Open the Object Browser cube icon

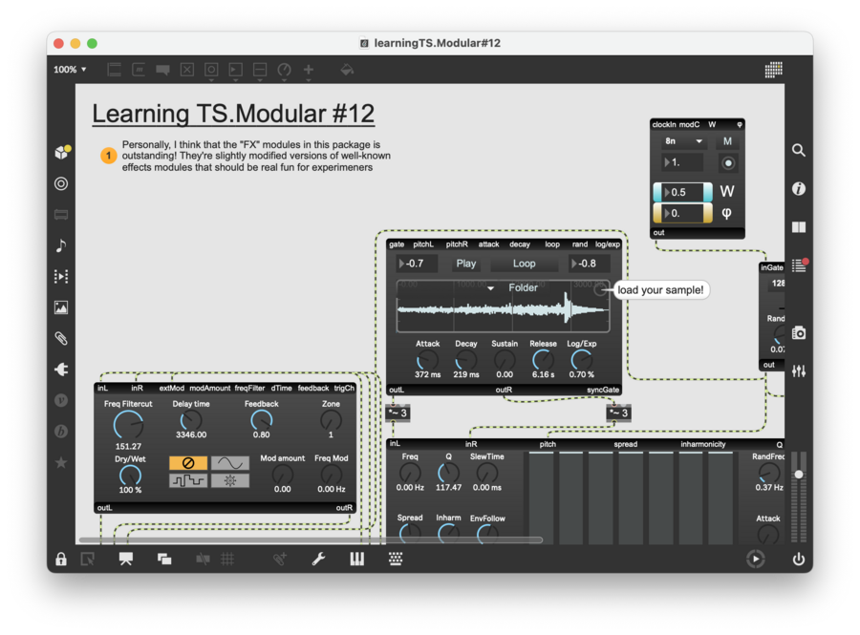coord(61,153)
